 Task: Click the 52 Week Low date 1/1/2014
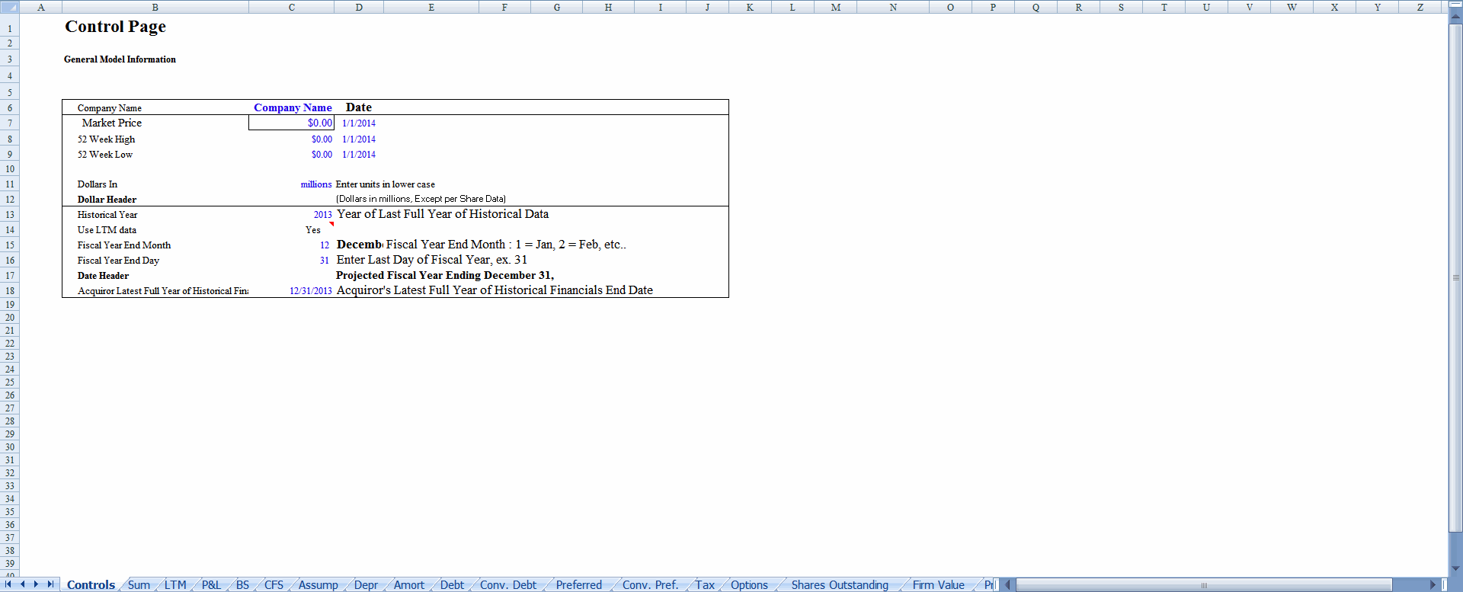359,155
